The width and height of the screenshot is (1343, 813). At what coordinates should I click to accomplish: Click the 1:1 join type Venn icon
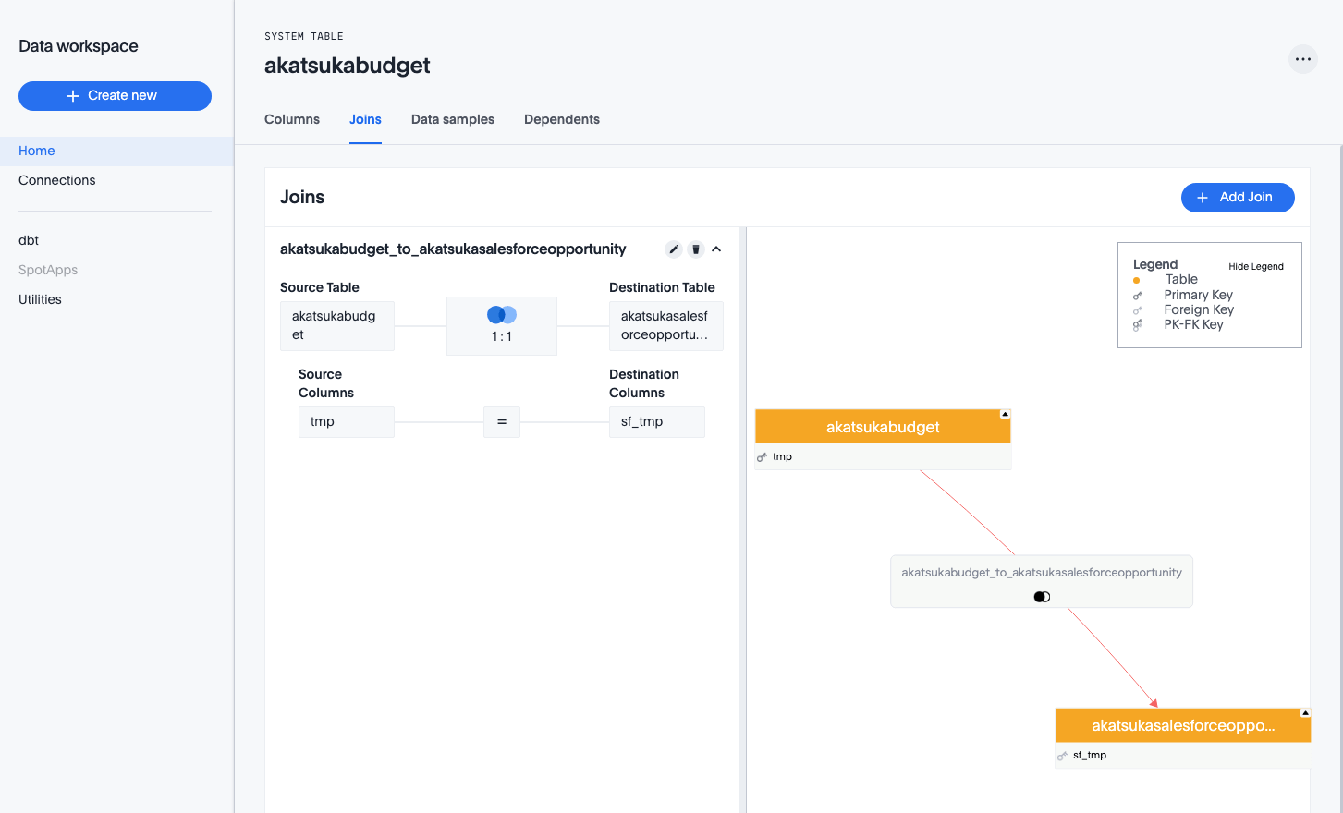502,315
